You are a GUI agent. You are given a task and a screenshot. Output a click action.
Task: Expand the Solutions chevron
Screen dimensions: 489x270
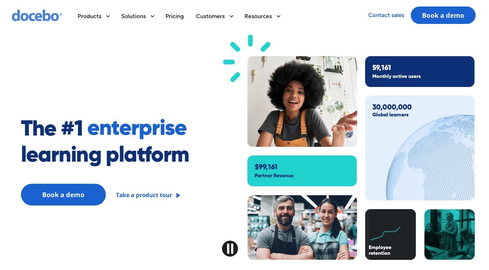click(152, 16)
